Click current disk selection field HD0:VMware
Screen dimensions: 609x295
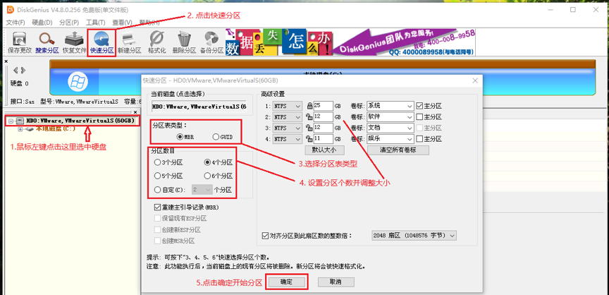[x=199, y=107]
